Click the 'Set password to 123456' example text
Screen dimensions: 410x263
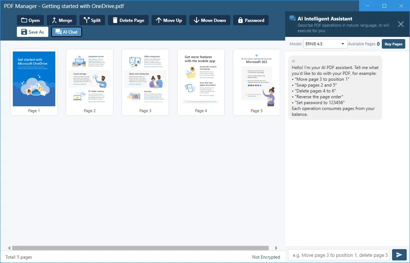320,103
